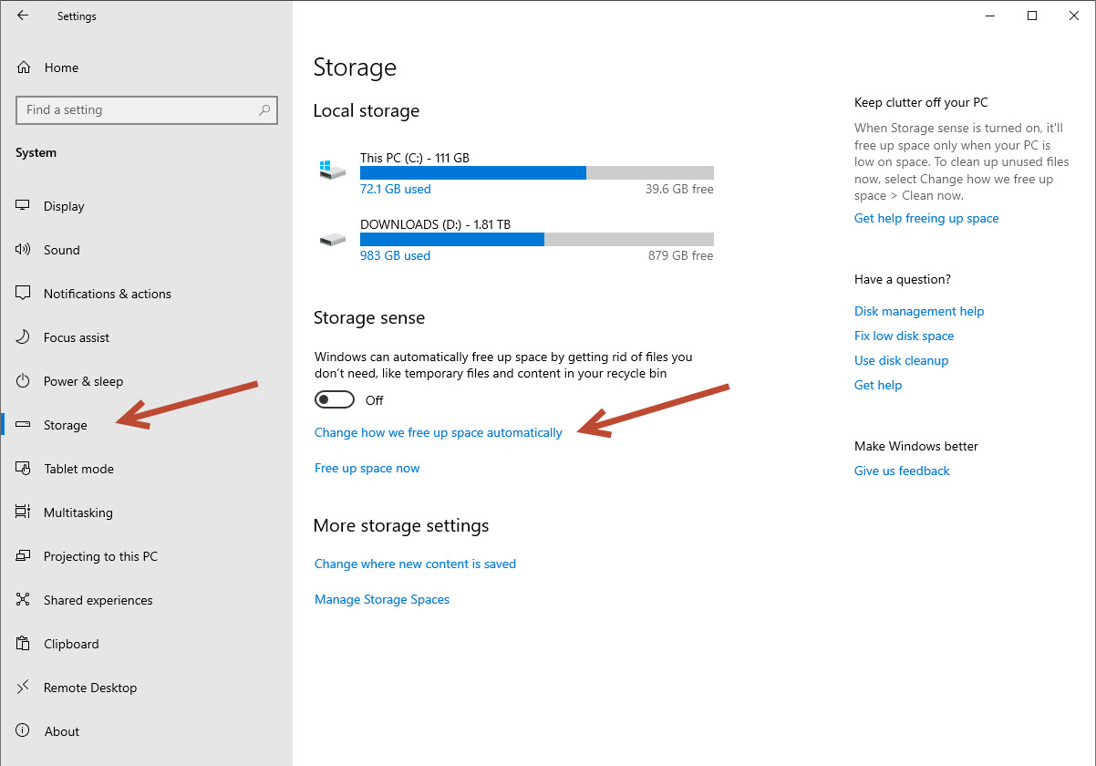Click the Clipboard icon

click(24, 644)
